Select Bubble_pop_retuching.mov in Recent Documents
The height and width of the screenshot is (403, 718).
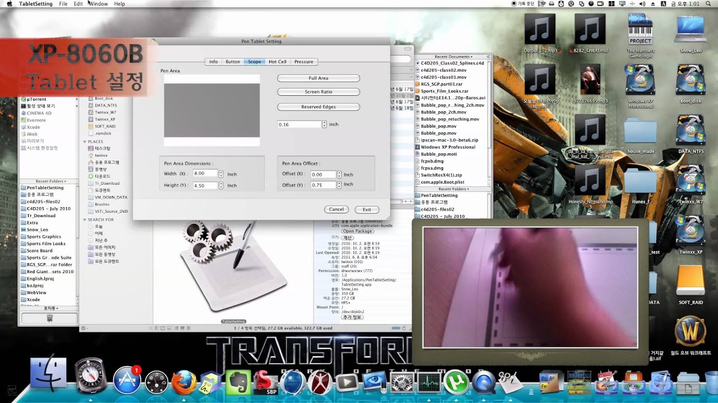[x=450, y=119]
